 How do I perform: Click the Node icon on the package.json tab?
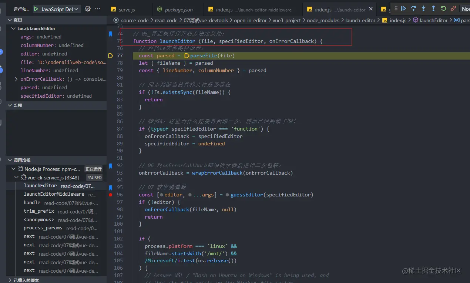160,10
